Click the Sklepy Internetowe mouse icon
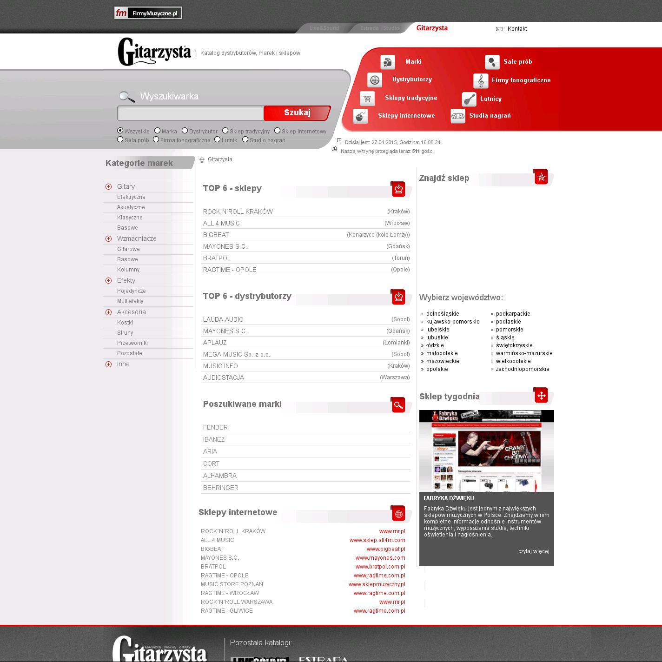This screenshot has height=662, width=662. pyautogui.click(x=360, y=116)
